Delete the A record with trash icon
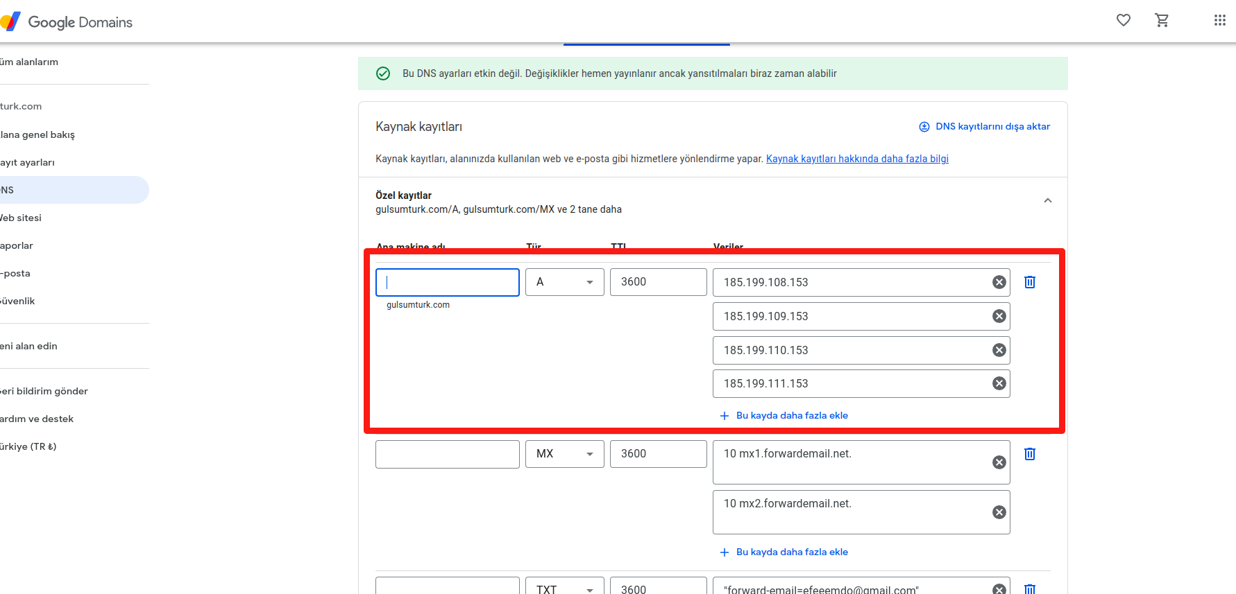Screen dimensions: 1236x594 click(x=1030, y=282)
